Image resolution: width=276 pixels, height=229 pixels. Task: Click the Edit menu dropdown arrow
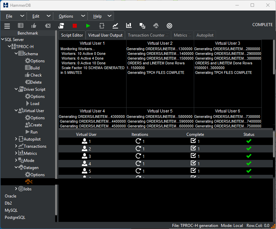(x=49, y=16)
